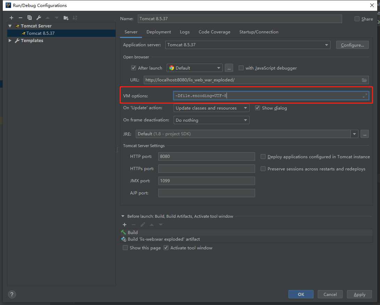The height and width of the screenshot is (305, 380).
Task: Select the Server tab
Action: pos(131,32)
